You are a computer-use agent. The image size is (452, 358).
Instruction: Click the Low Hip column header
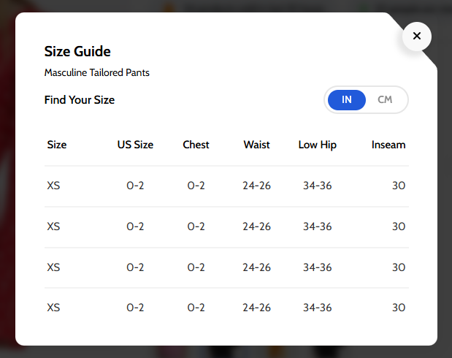click(x=318, y=145)
